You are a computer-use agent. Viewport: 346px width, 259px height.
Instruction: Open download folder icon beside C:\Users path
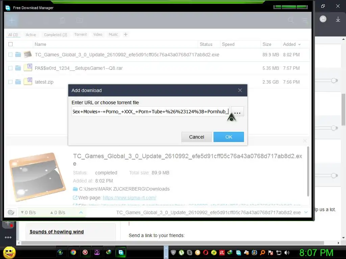coord(75,189)
